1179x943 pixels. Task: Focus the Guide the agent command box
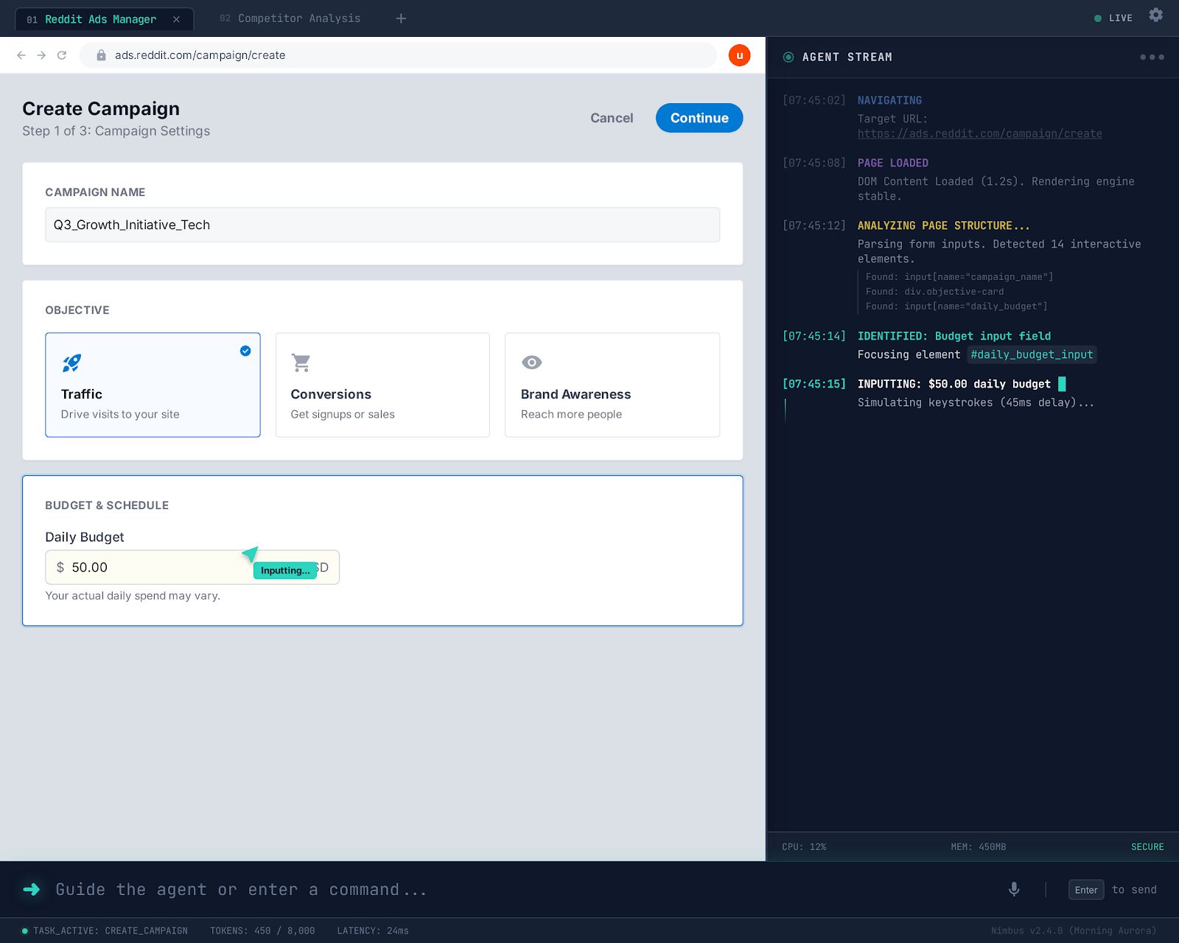point(516,889)
